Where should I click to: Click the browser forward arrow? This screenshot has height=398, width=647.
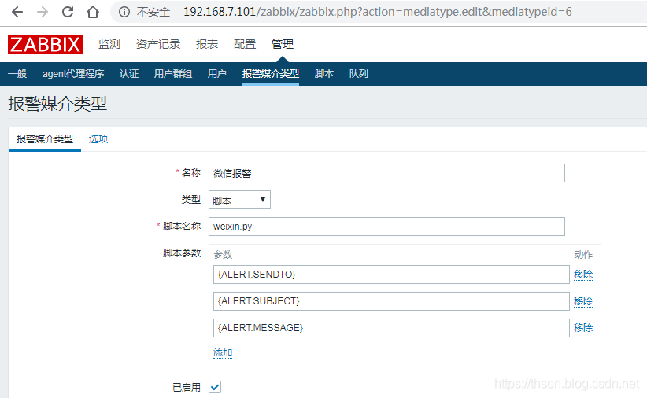[43, 12]
